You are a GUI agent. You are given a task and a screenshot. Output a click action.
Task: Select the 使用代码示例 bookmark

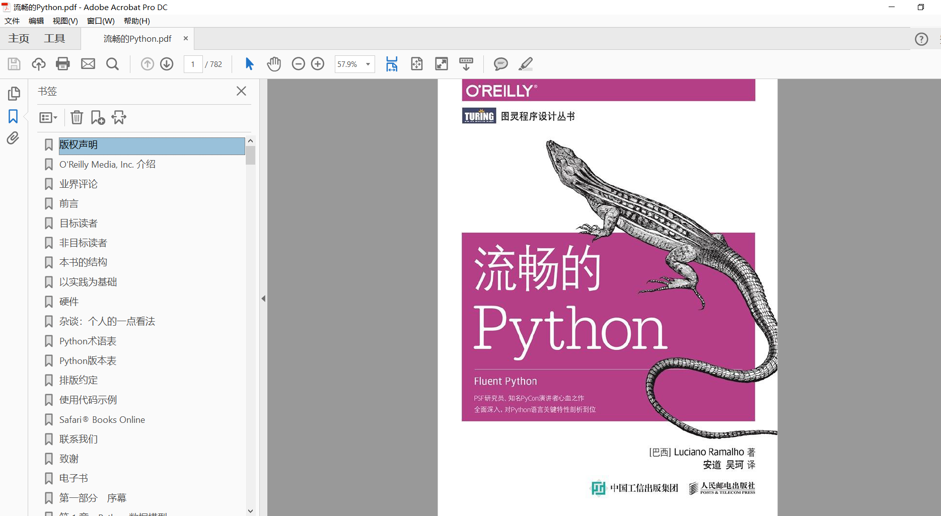(x=88, y=400)
